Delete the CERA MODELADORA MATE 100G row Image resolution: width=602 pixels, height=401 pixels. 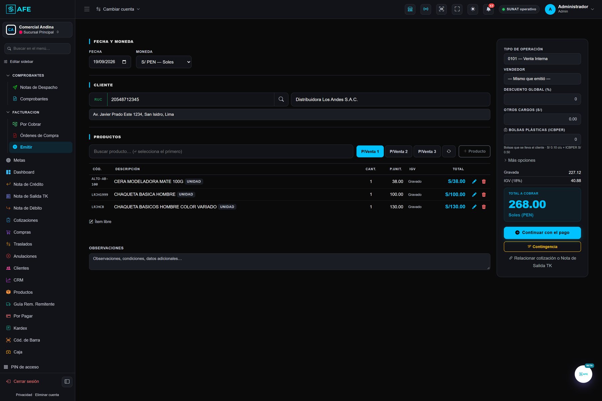484,182
